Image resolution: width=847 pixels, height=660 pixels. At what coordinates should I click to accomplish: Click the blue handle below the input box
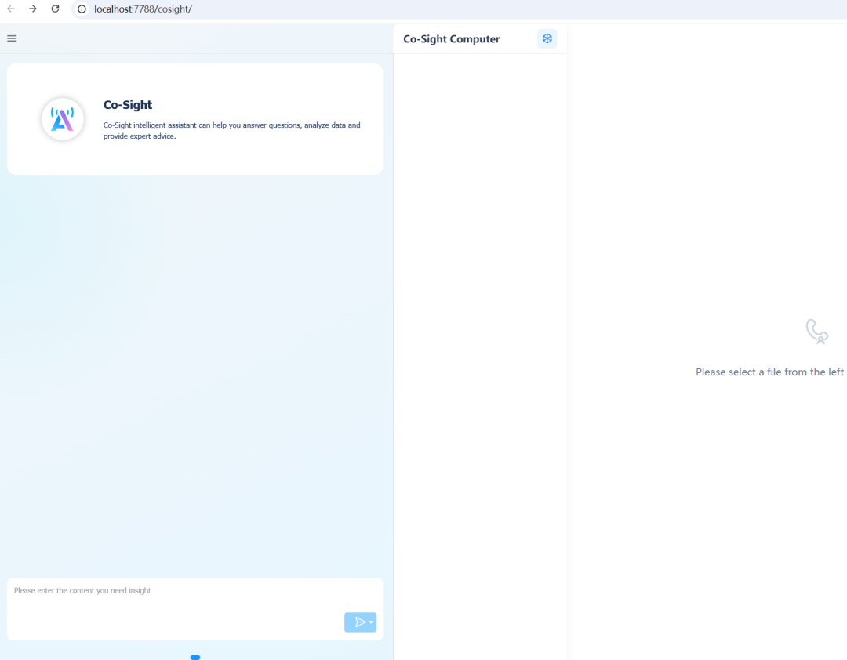pyautogui.click(x=195, y=658)
